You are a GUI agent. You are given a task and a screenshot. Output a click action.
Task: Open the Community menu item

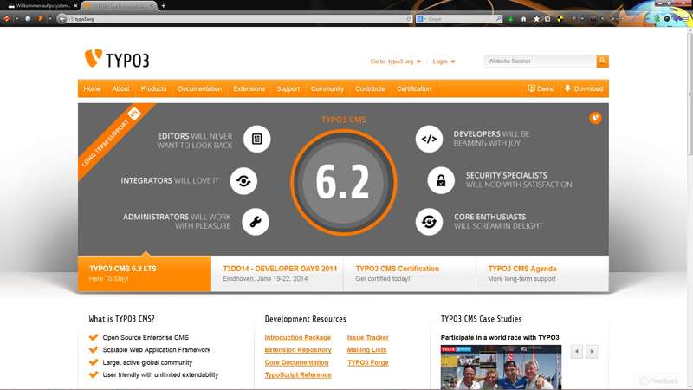point(327,89)
